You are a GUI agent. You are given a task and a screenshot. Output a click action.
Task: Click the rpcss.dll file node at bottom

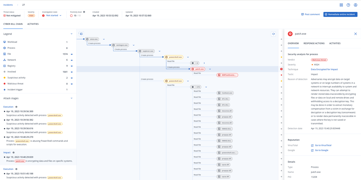coord(224,177)
